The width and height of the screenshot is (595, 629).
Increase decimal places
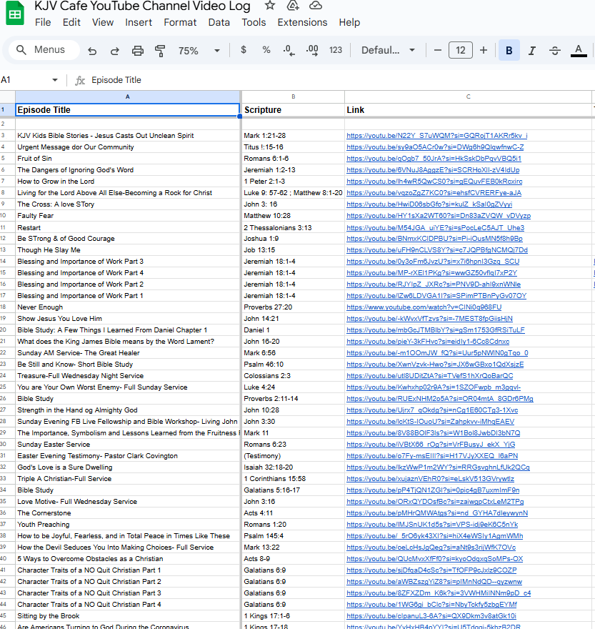click(312, 50)
